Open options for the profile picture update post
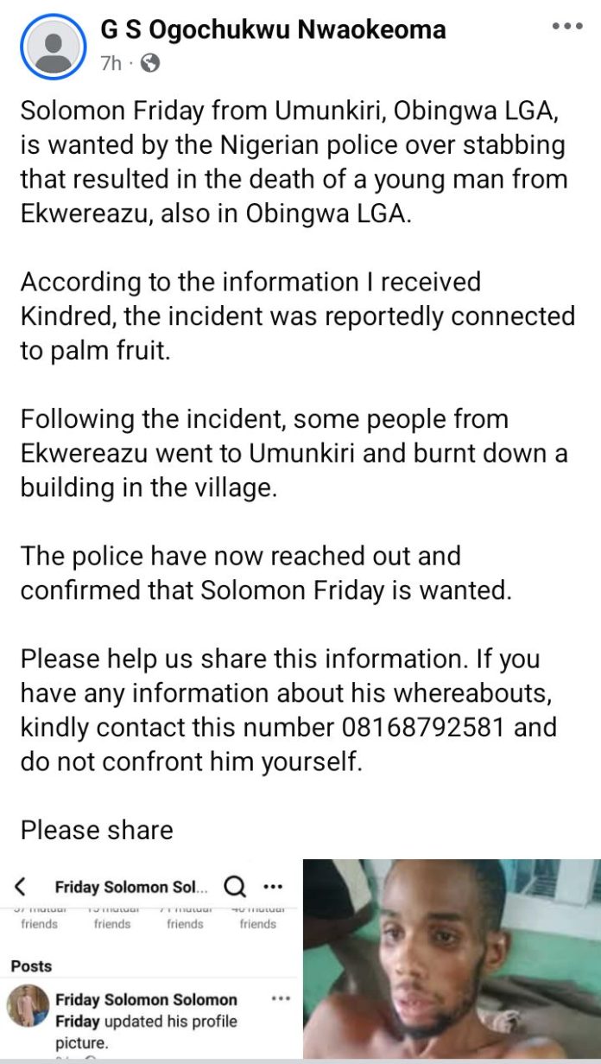Image resolution: width=601 pixels, height=1064 pixels. point(281,998)
